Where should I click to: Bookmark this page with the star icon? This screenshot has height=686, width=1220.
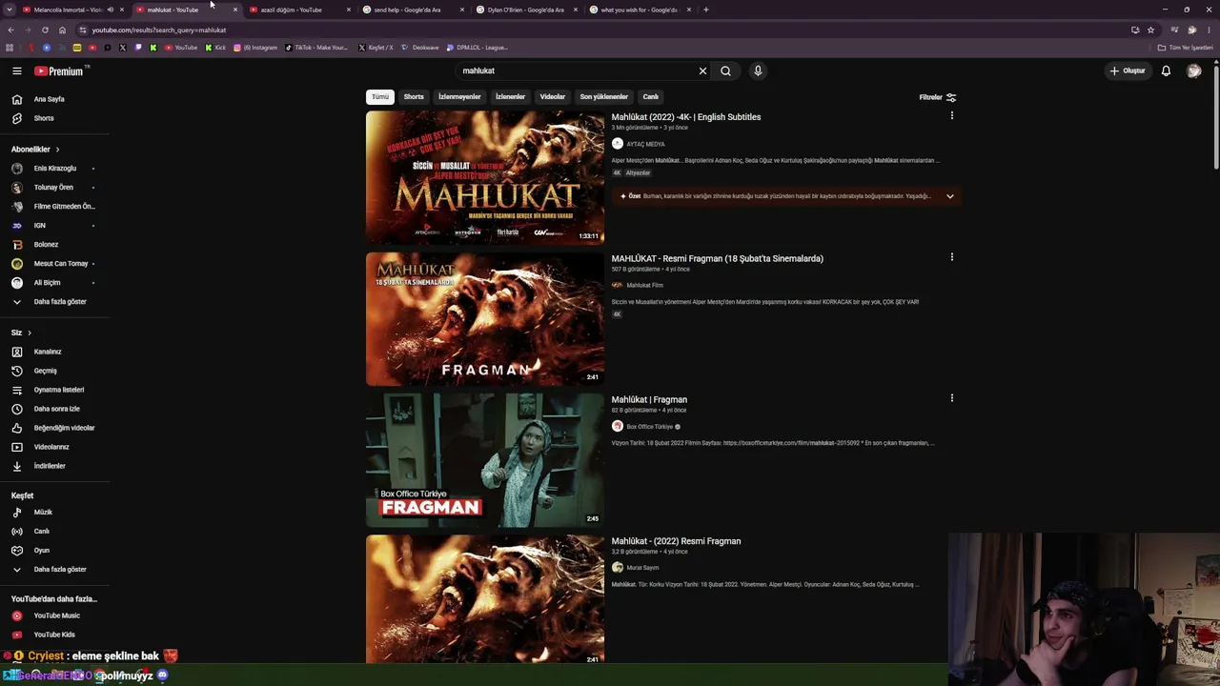1150,30
